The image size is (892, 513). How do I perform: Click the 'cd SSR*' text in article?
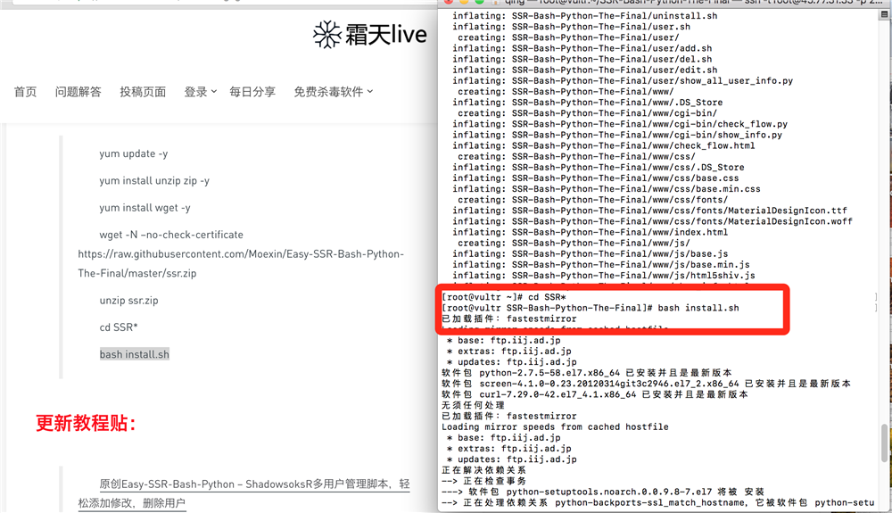point(119,327)
